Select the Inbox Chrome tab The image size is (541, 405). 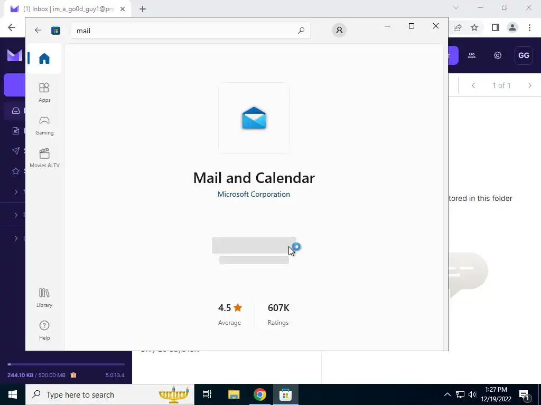pos(68,9)
